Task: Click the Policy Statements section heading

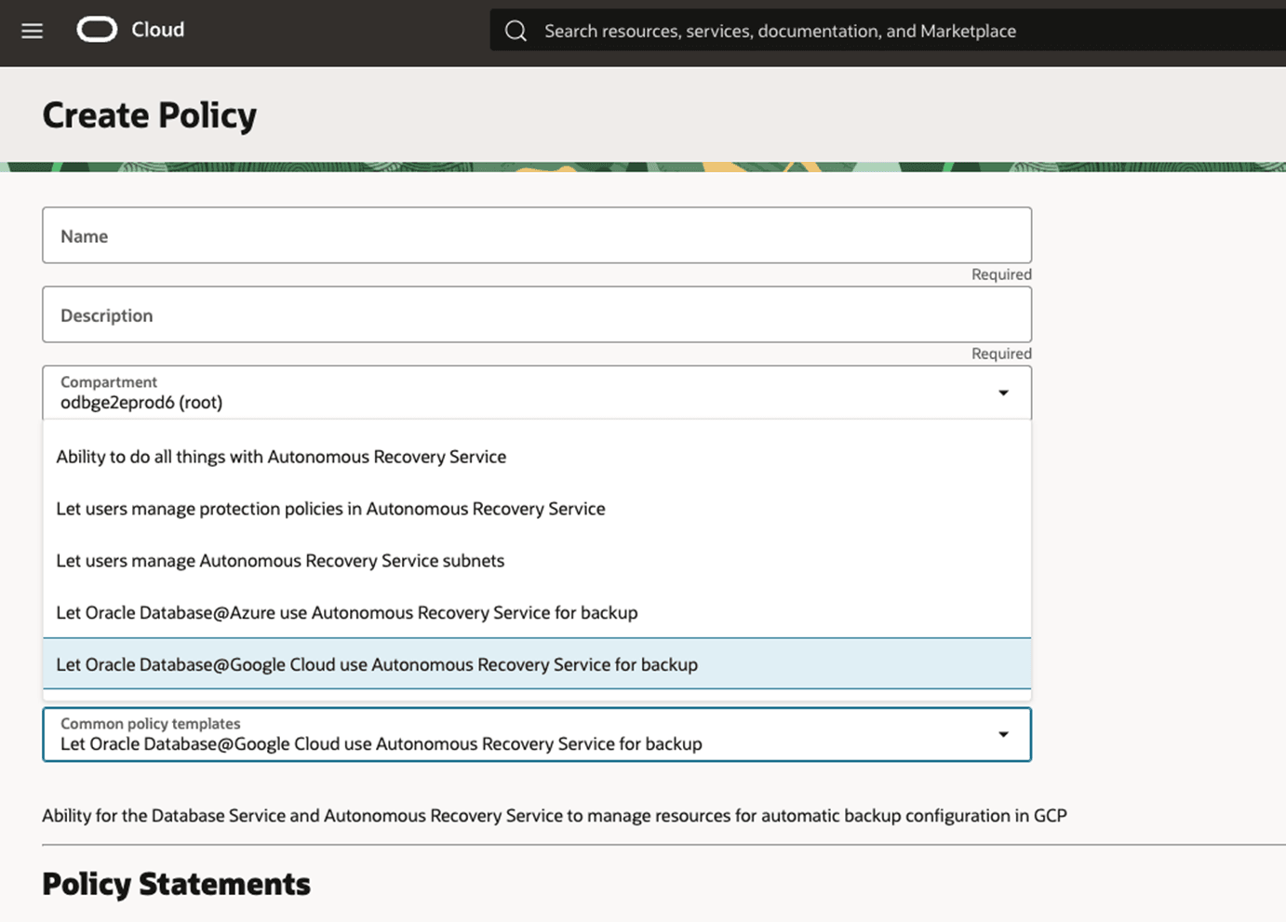Action: pyautogui.click(x=176, y=883)
